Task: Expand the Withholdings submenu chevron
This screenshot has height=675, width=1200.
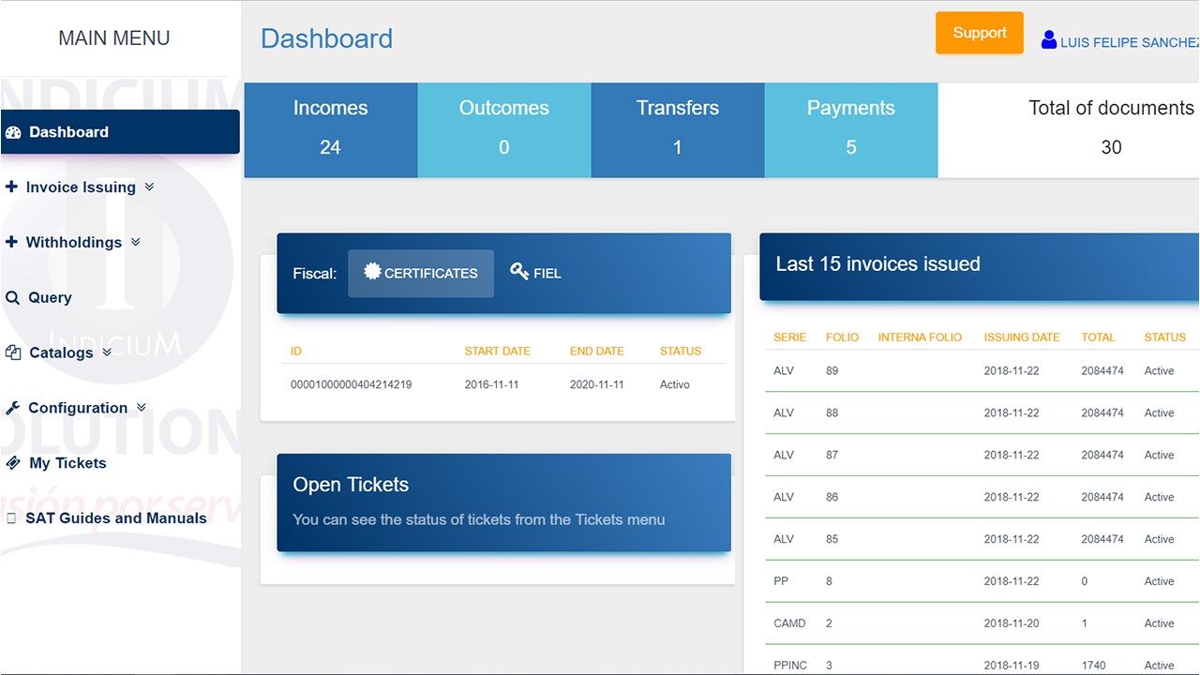Action: [x=135, y=242]
